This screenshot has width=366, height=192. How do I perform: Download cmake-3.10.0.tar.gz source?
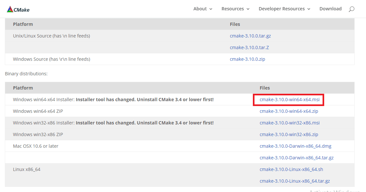pos(250,36)
